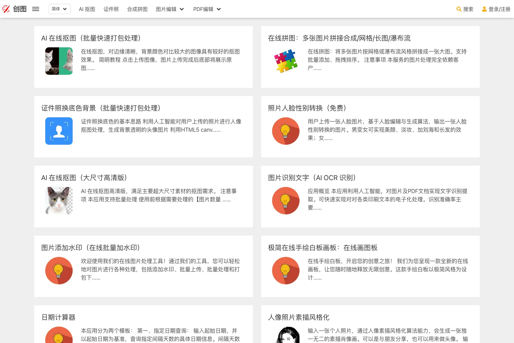The height and width of the screenshot is (343, 514).
Task: Click the lightbulb icon for 图片添加水印
Action: click(59, 271)
